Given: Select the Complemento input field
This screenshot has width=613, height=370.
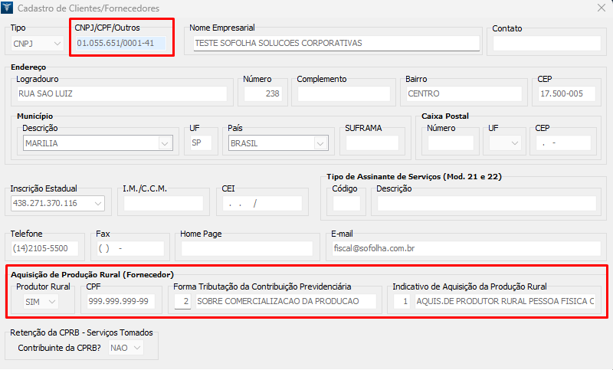Looking at the screenshot, I should pyautogui.click(x=344, y=94).
